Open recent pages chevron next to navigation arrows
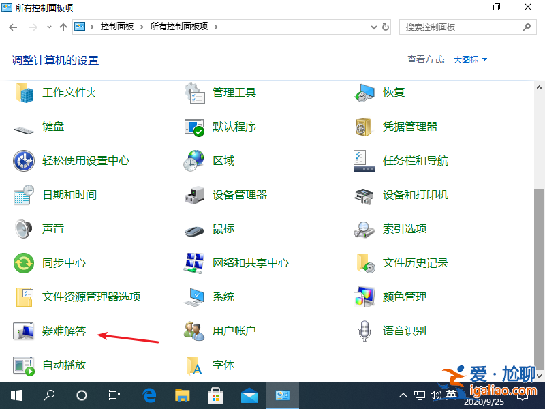Image resolution: width=545 pixels, height=409 pixels. (x=48, y=28)
